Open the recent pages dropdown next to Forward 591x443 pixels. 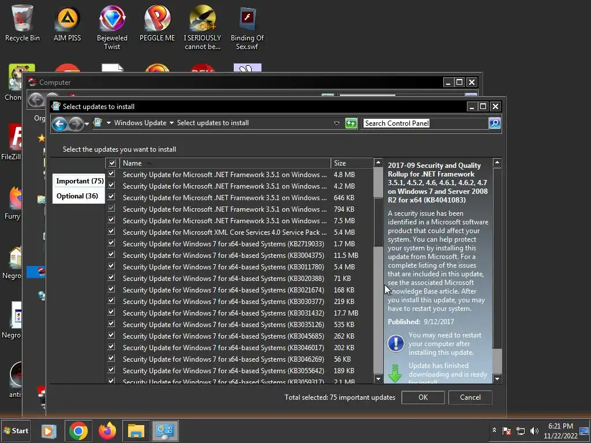pyautogui.click(x=87, y=123)
